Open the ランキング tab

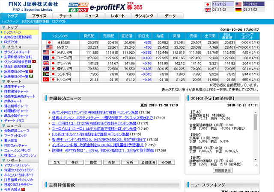(x=144, y=16)
